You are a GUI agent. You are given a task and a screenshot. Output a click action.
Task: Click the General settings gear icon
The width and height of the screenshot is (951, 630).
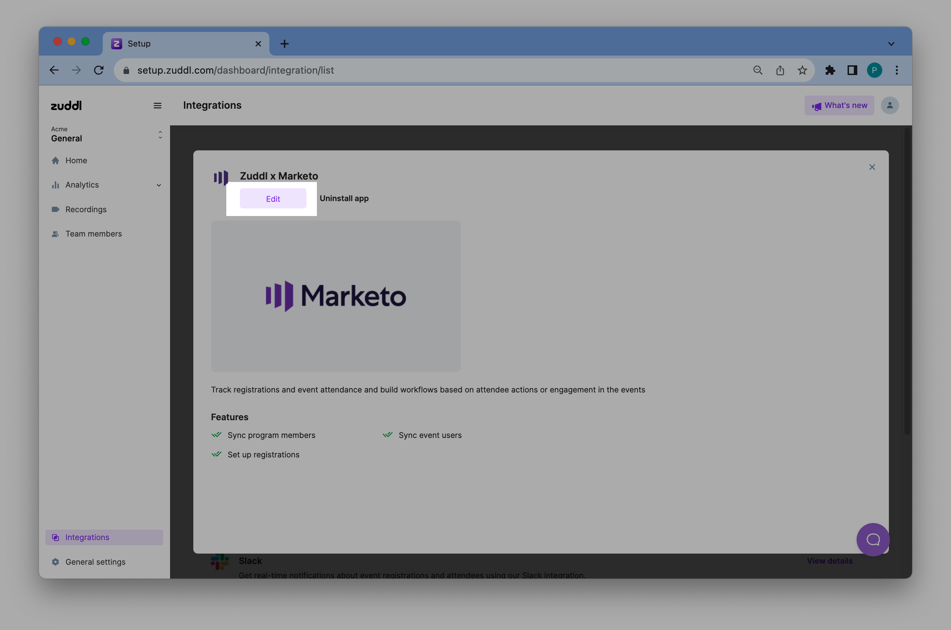56,562
